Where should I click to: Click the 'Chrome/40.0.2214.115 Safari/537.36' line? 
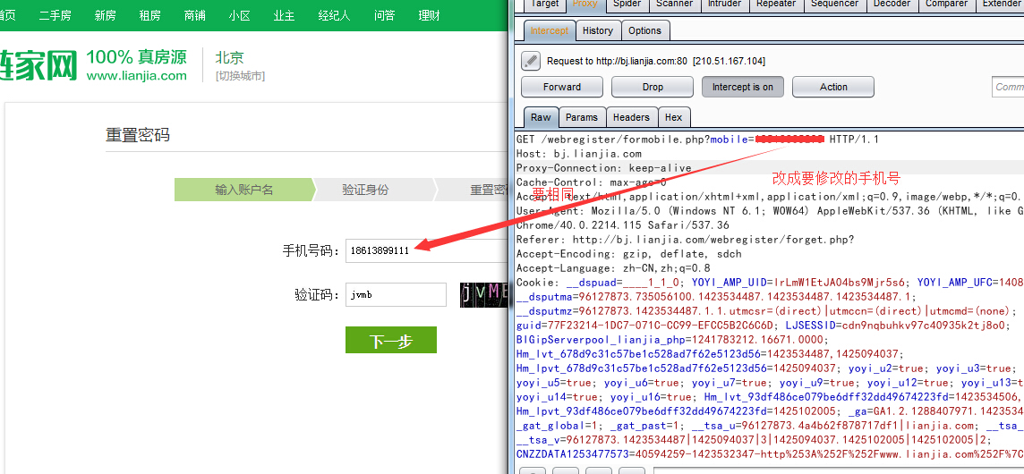(x=622, y=225)
